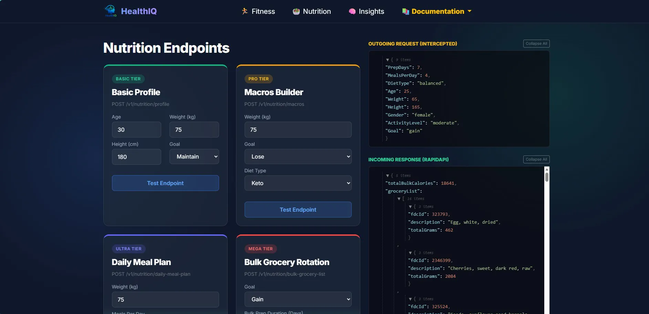Click the BASIC TIER badge
Screen dimensions: 649x314
128,79
